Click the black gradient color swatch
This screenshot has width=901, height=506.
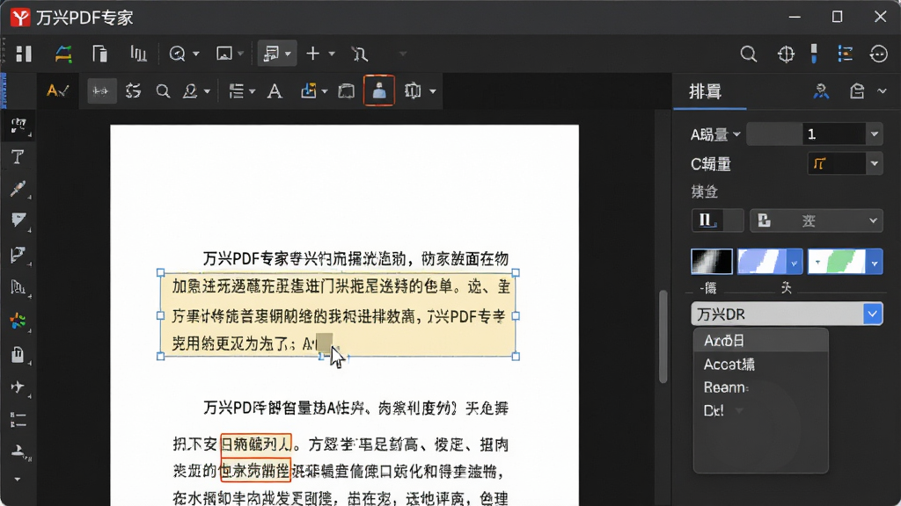click(711, 262)
